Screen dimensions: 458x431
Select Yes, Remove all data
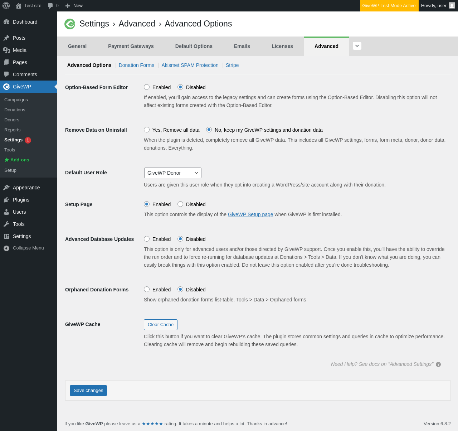click(147, 130)
